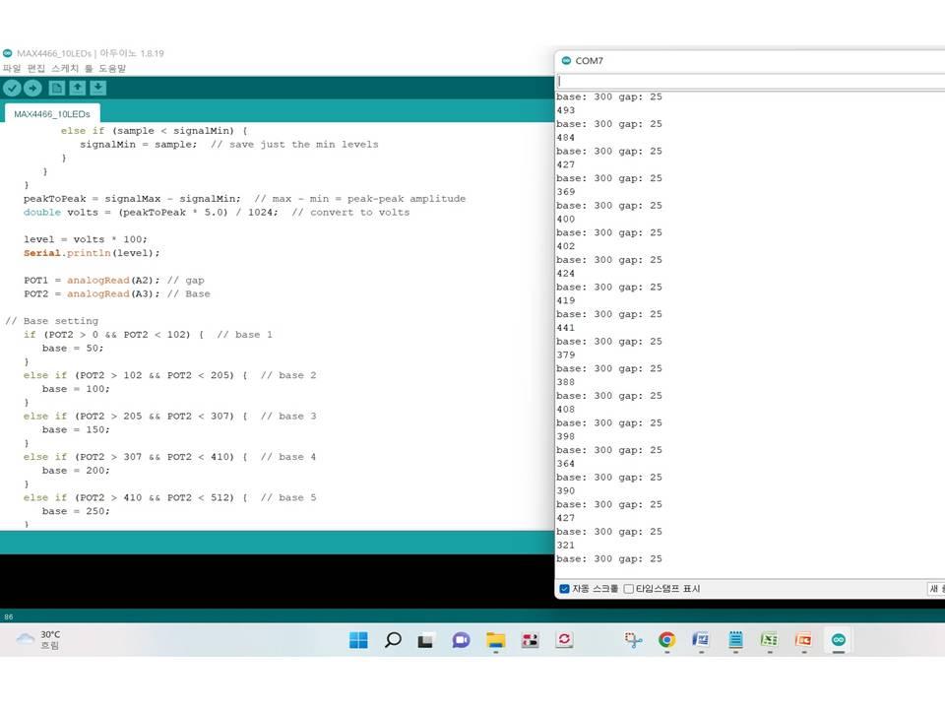
Task: Switch to PowerPoint on the taskbar
Action: pos(803,640)
